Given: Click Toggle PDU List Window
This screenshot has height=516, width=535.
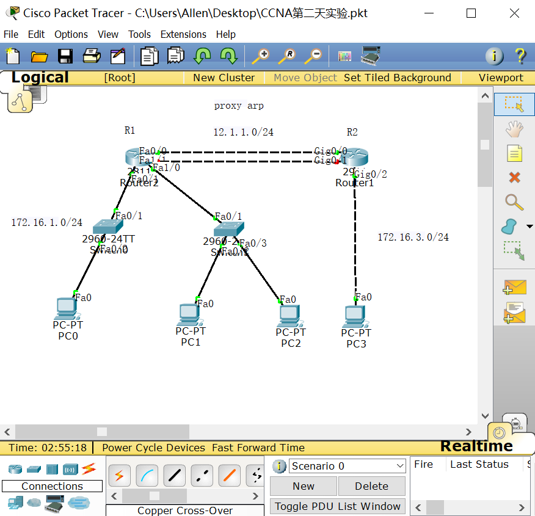Looking at the screenshot, I should (338, 506).
